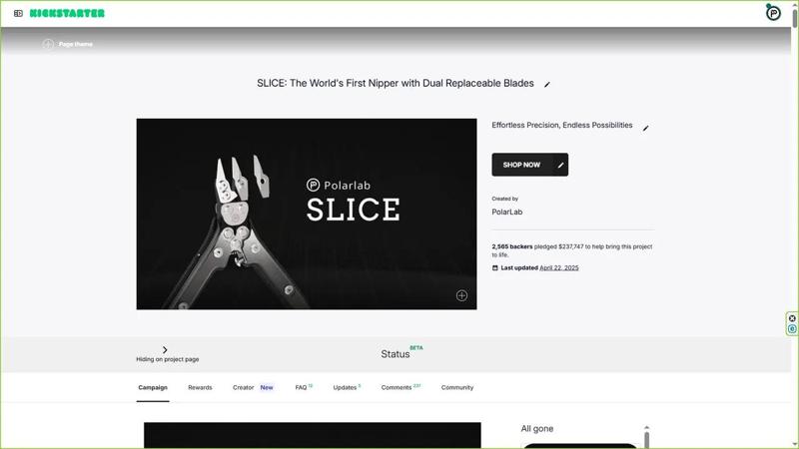Close the floating side widget with X icon
The height and width of the screenshot is (449, 799).
[x=792, y=318]
